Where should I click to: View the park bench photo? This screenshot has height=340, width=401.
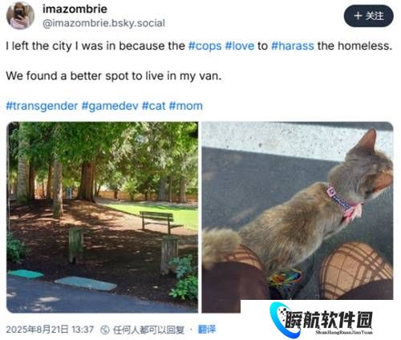pos(102,217)
